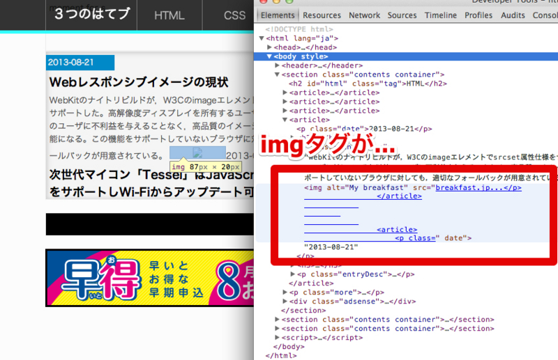The image size is (558, 360).
Task: Expand the second collapsed article node
Action: (285, 102)
